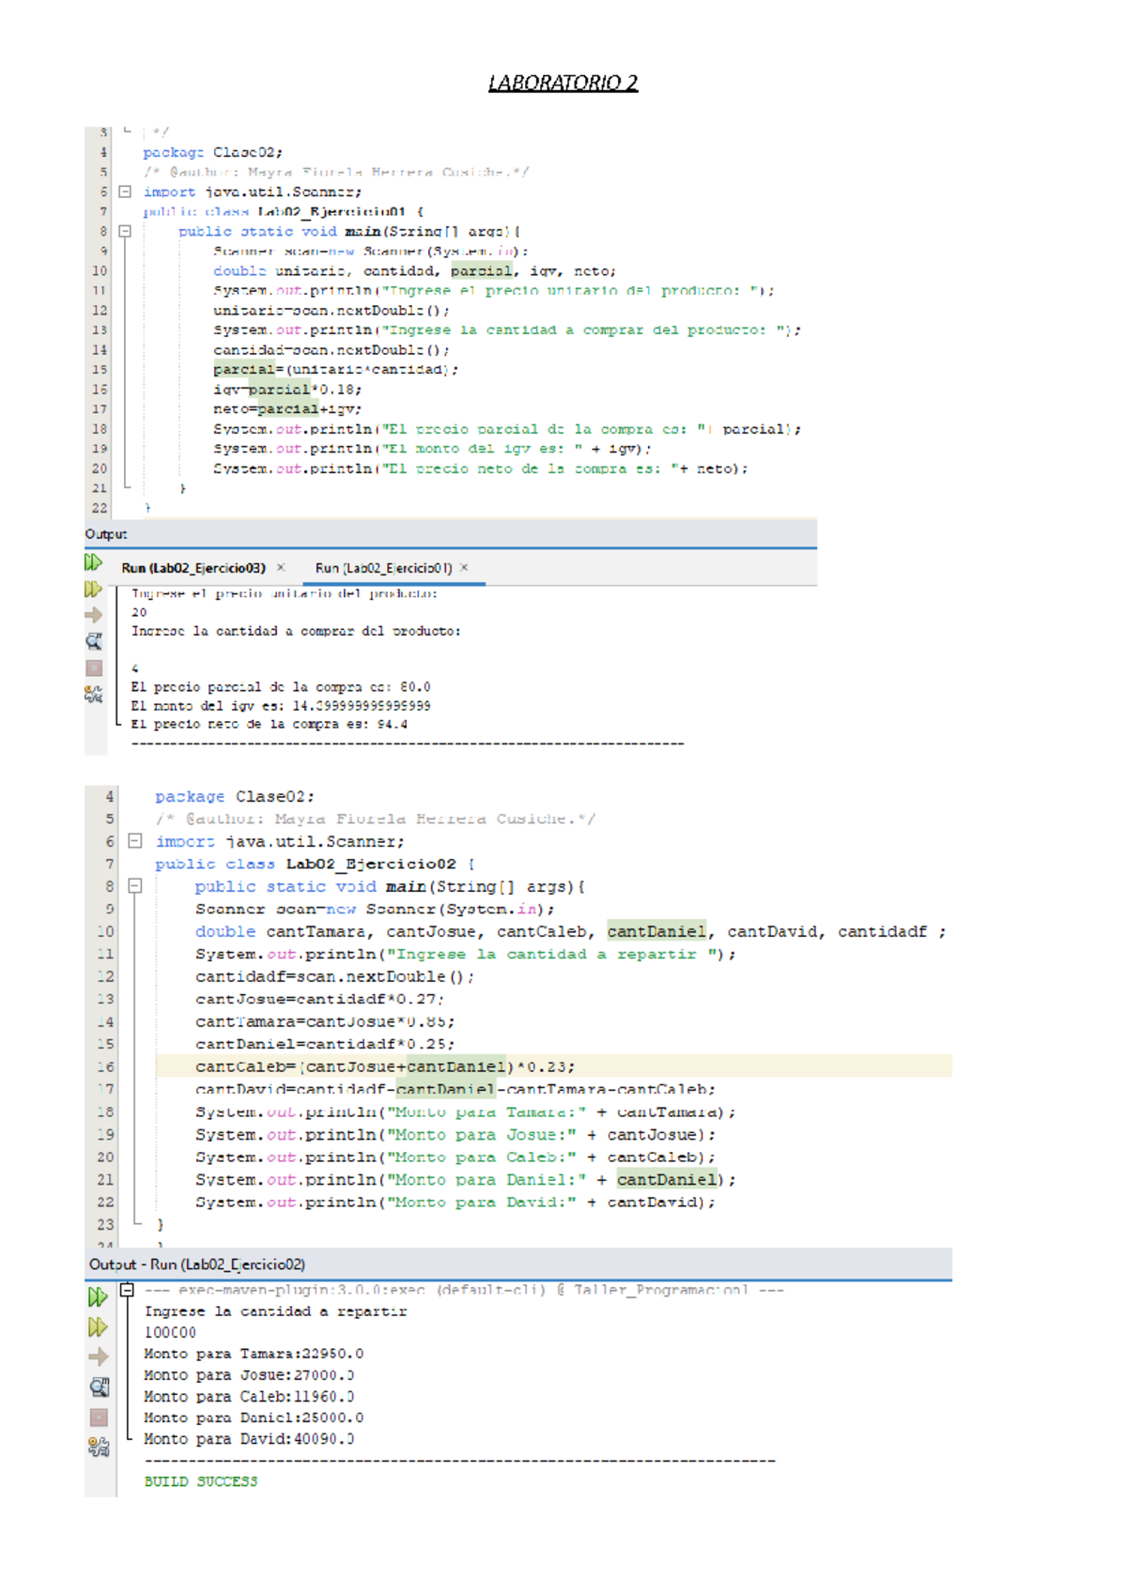Click green re-run icon in the Lab02_Ejercicio02 output
Viewport: 1127px width, 1594px height.
[x=98, y=1297]
